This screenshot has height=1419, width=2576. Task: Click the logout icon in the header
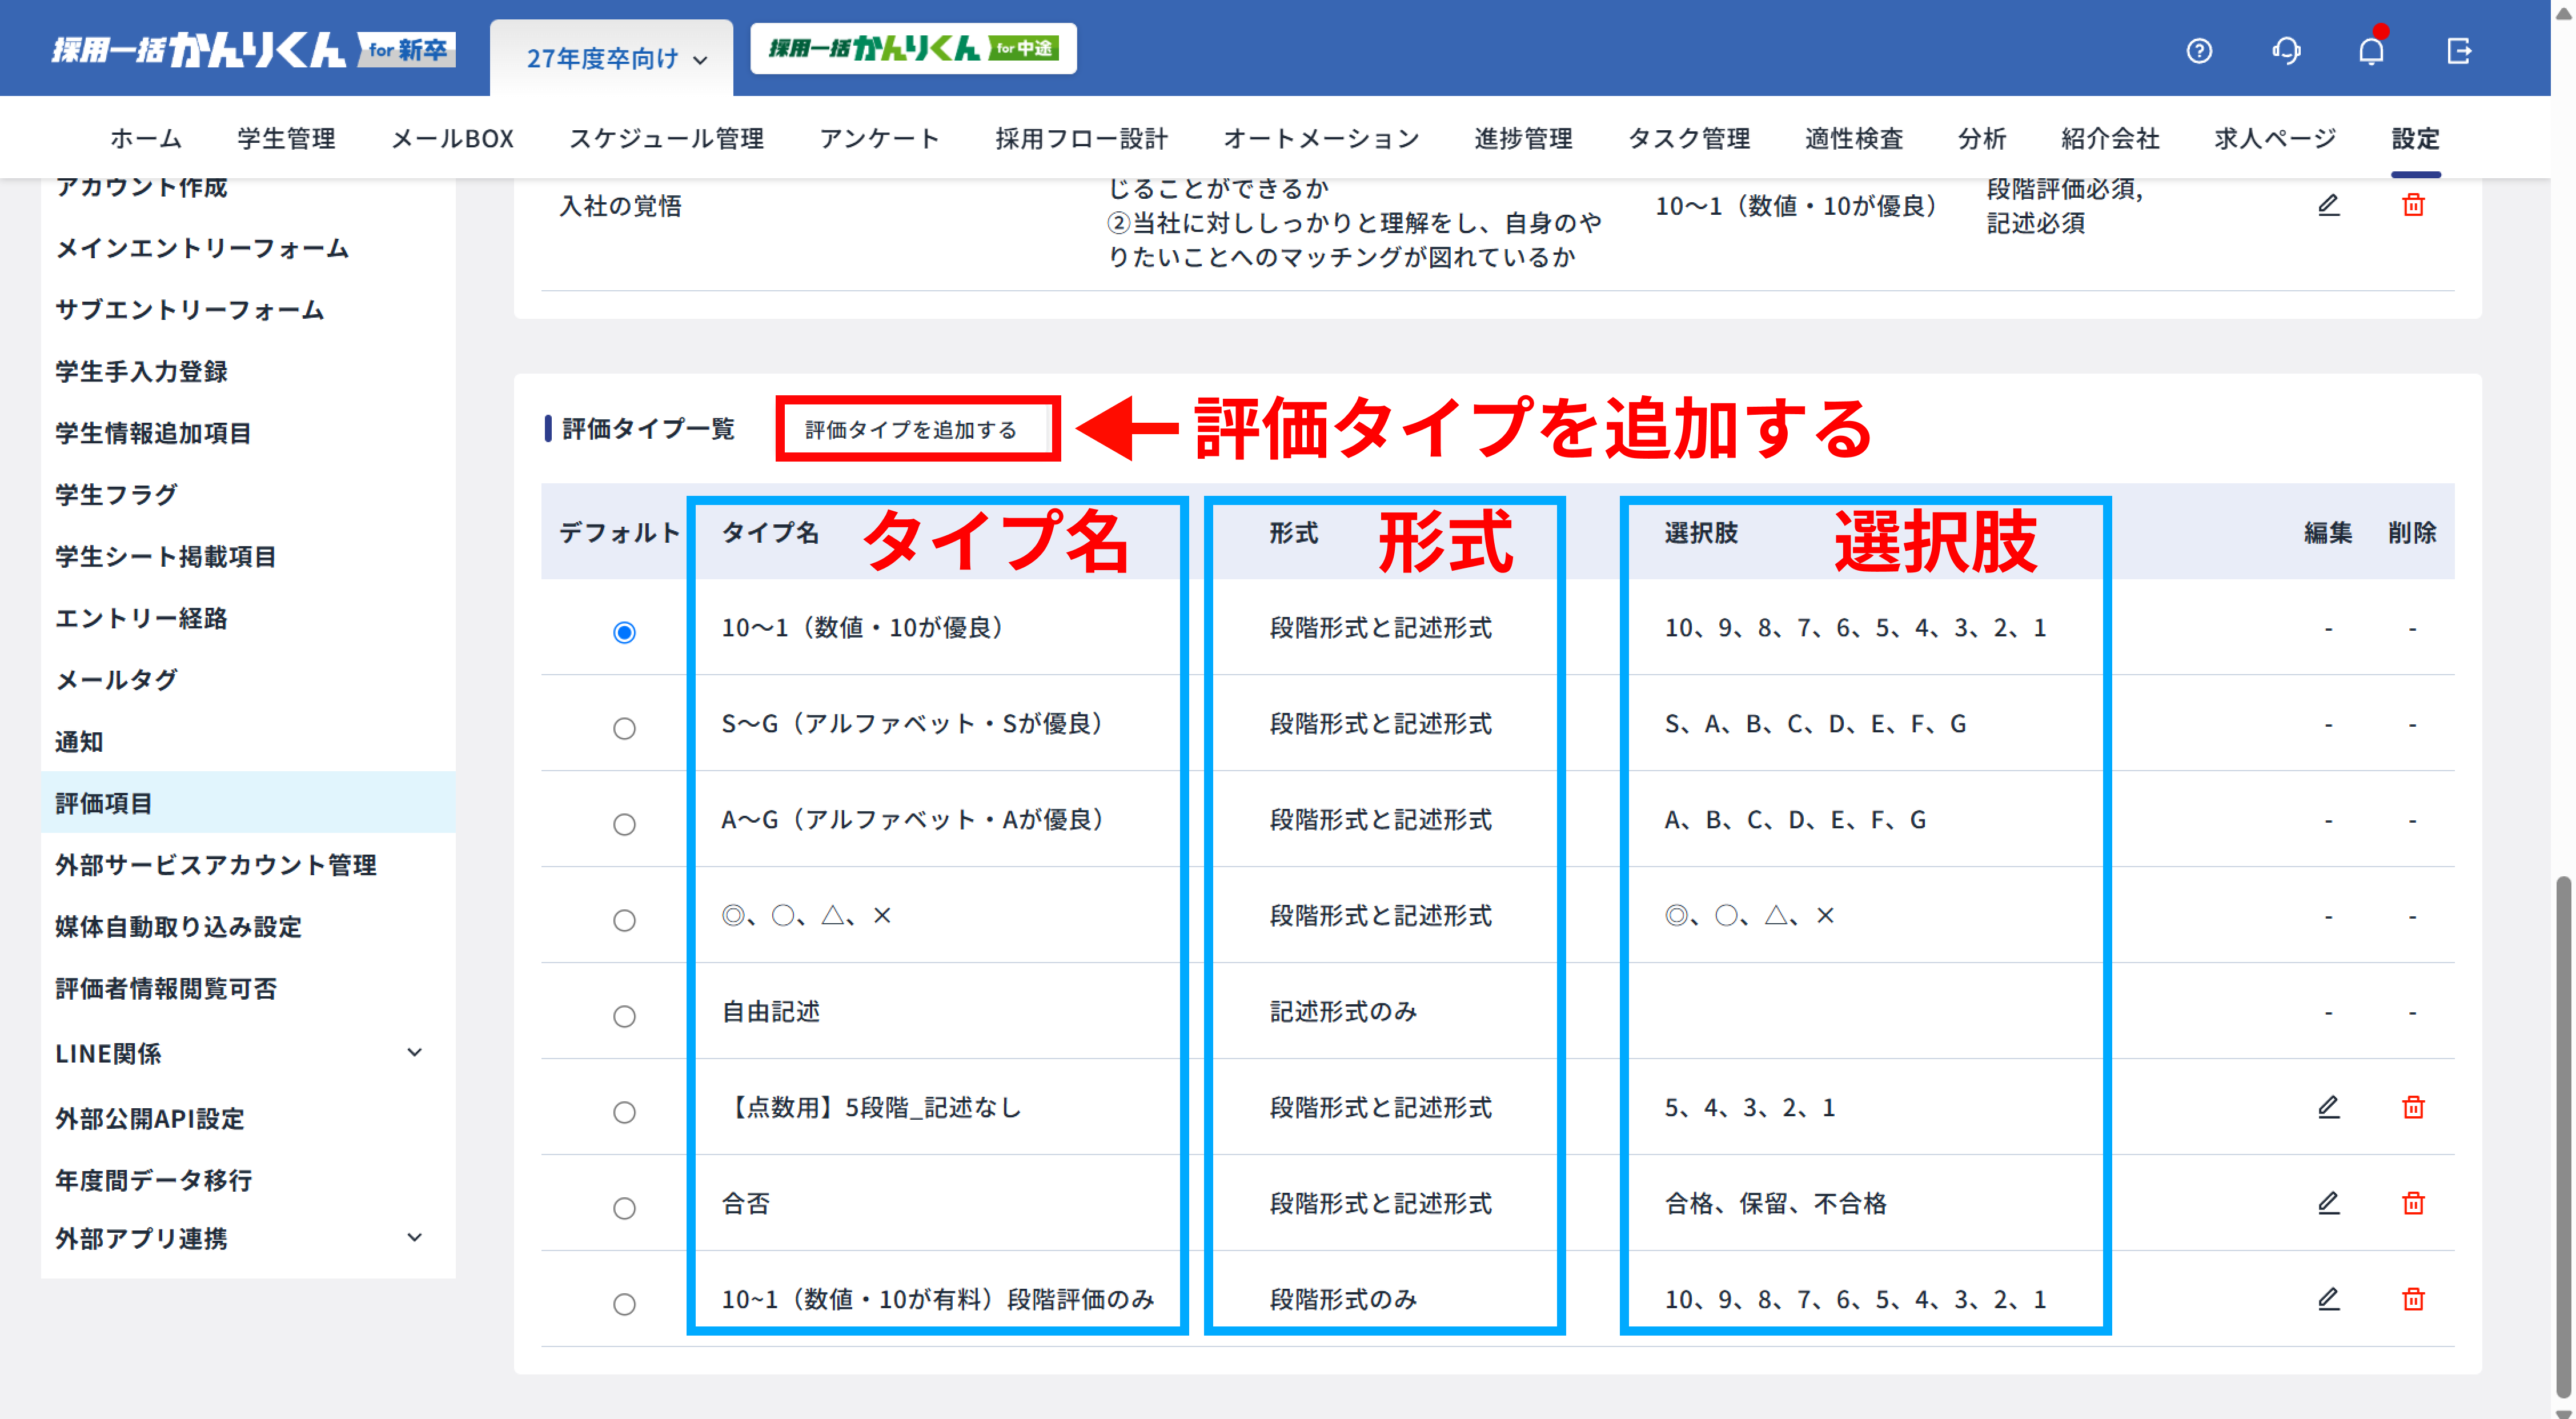2459,51
